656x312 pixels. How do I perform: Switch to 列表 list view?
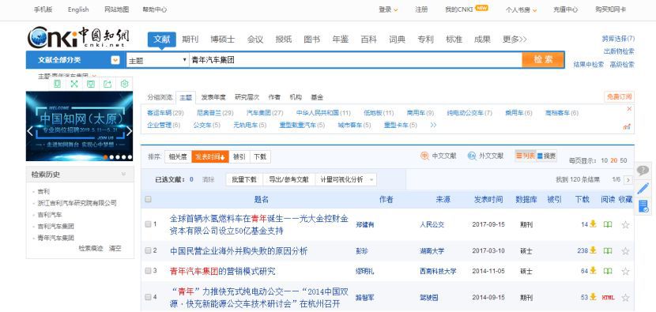click(x=525, y=156)
